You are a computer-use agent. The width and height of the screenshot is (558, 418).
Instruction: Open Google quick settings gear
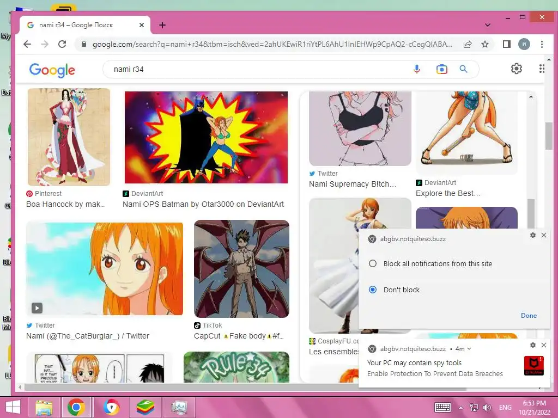[517, 69]
